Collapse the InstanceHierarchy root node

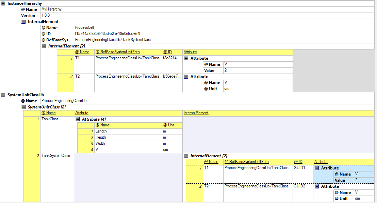(x=3, y=3)
